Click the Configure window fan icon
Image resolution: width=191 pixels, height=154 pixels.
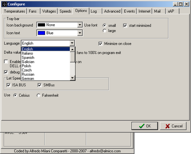click(4, 4)
